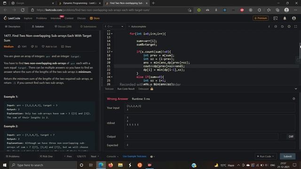Screen dimensions: 301x169
Task: Click the Diff button
Action: tap(291, 137)
